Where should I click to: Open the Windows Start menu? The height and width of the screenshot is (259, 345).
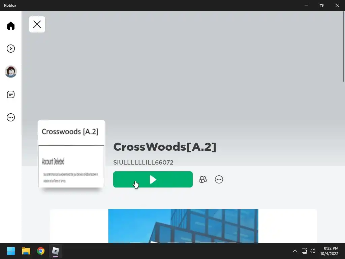(x=11, y=251)
